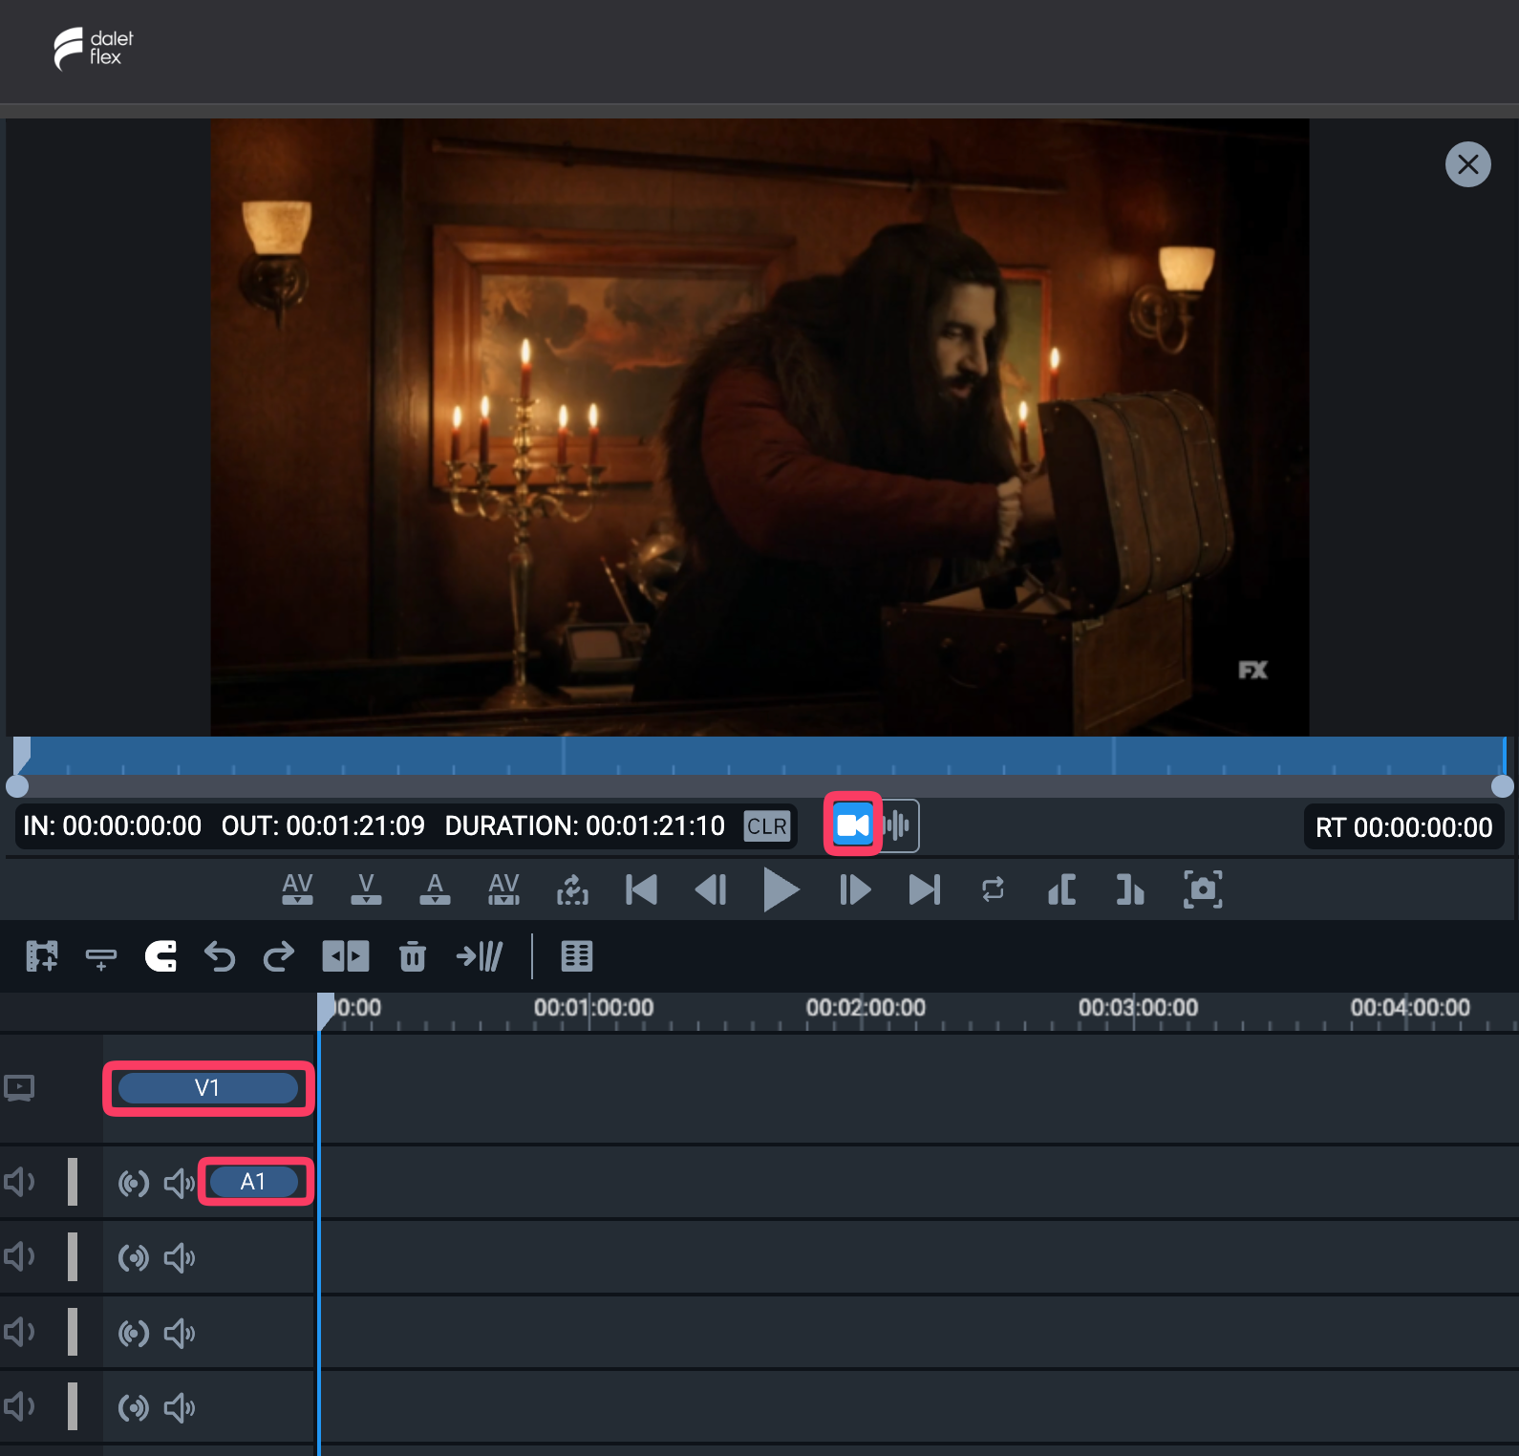Play the video clip
1519x1456 pixels.
781,890
